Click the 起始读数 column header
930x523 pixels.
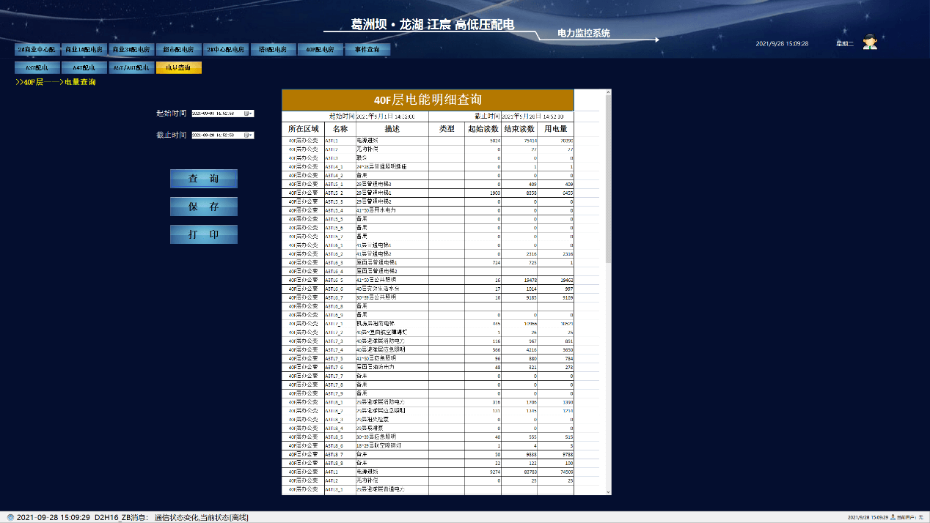coord(483,129)
